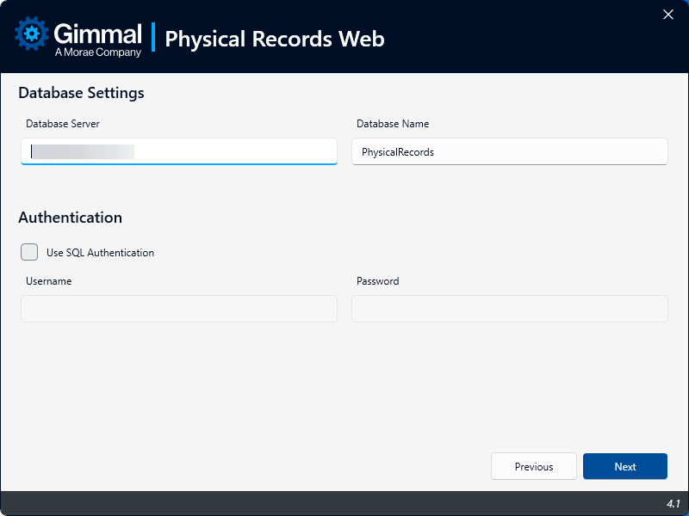Click the "Use SQL Authentication" label text
This screenshot has width=689, height=516.
pyautogui.click(x=100, y=253)
